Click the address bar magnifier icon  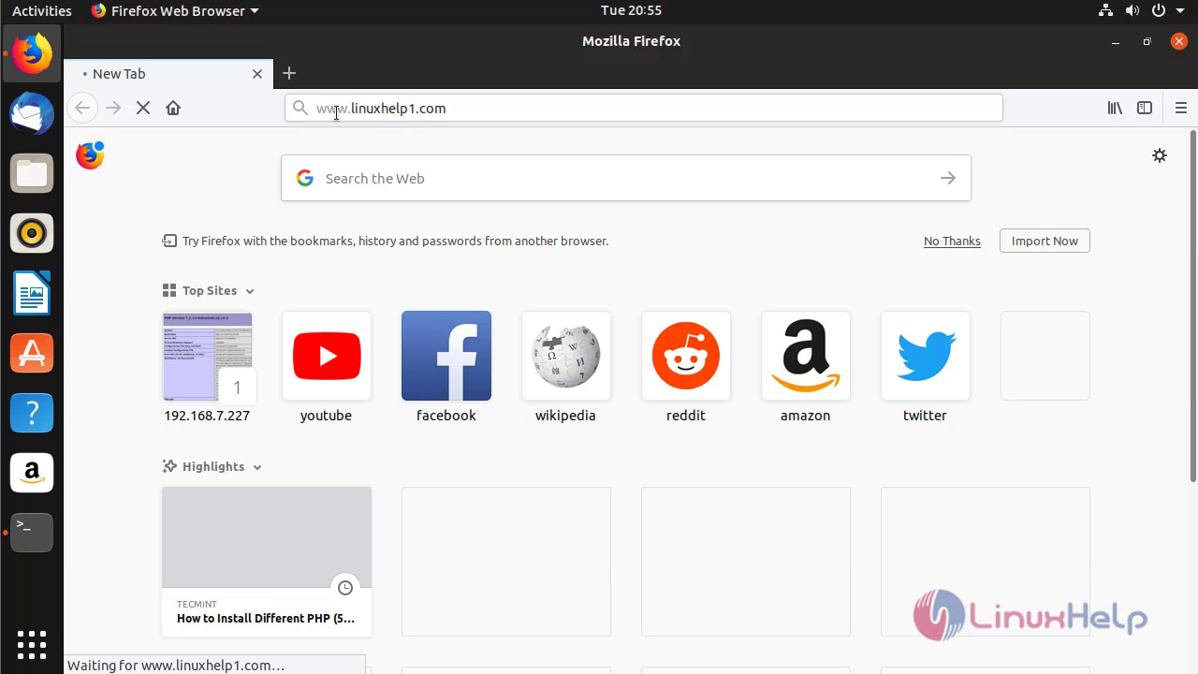299,108
